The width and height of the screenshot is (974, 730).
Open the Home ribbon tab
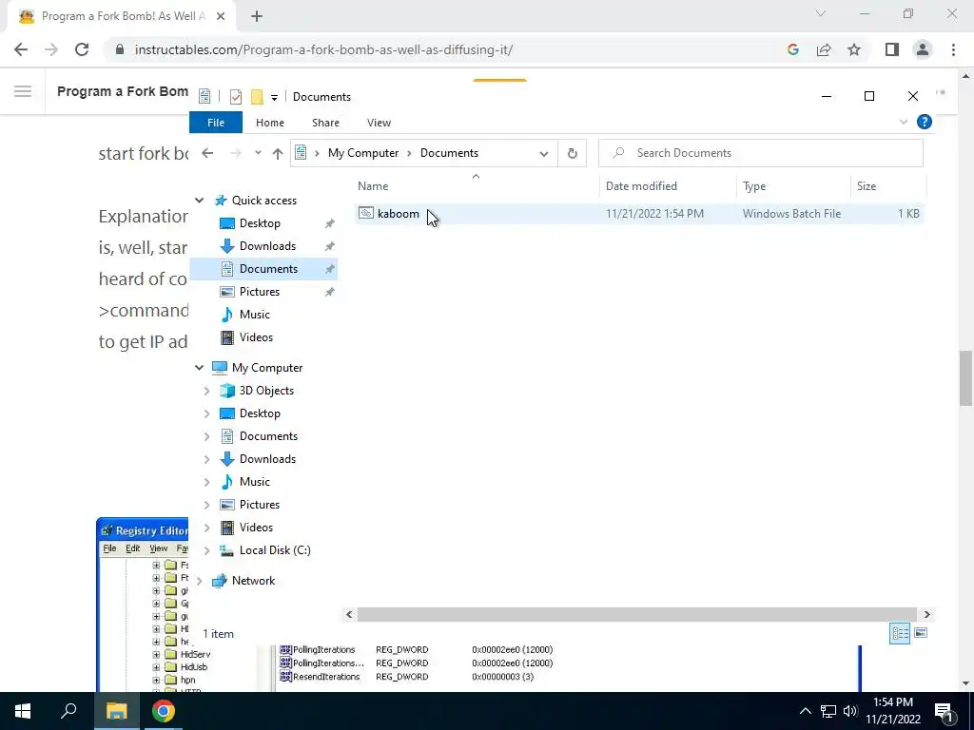(269, 123)
